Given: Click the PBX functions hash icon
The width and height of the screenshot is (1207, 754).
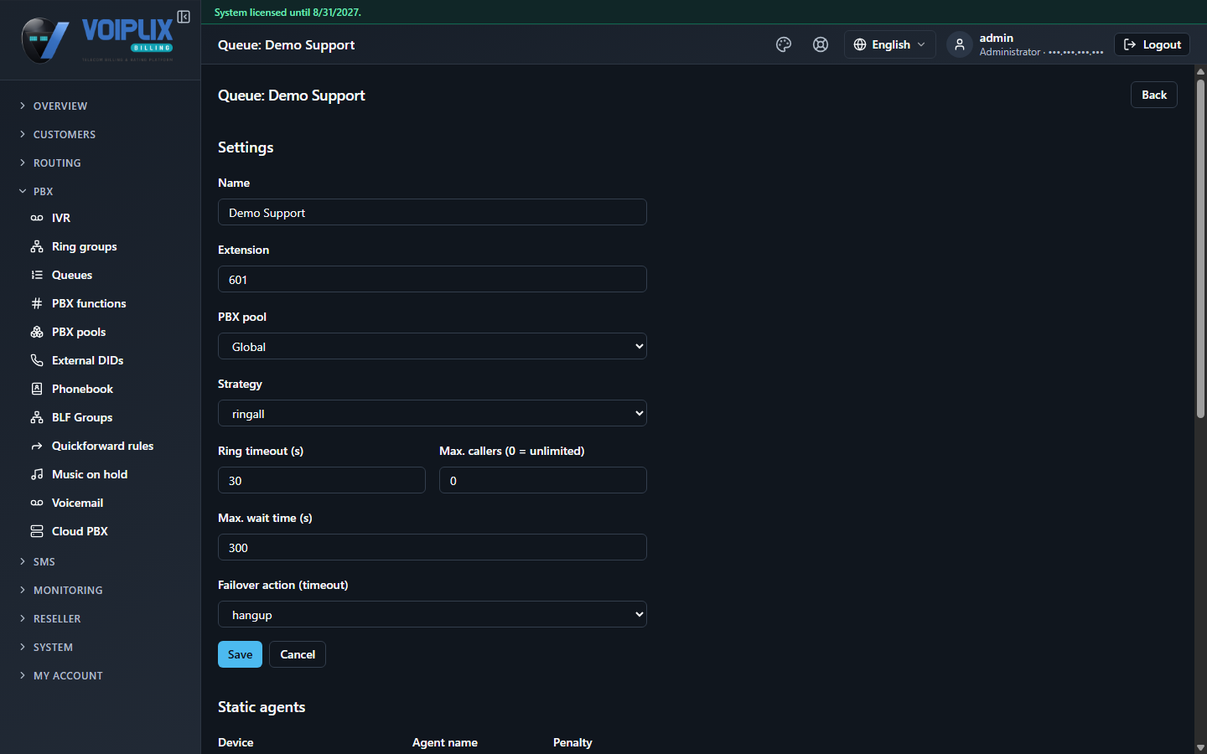Looking at the screenshot, I should pyautogui.click(x=37, y=303).
